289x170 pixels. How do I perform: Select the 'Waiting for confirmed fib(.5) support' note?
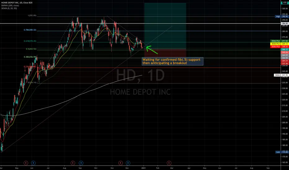[x=172, y=62]
